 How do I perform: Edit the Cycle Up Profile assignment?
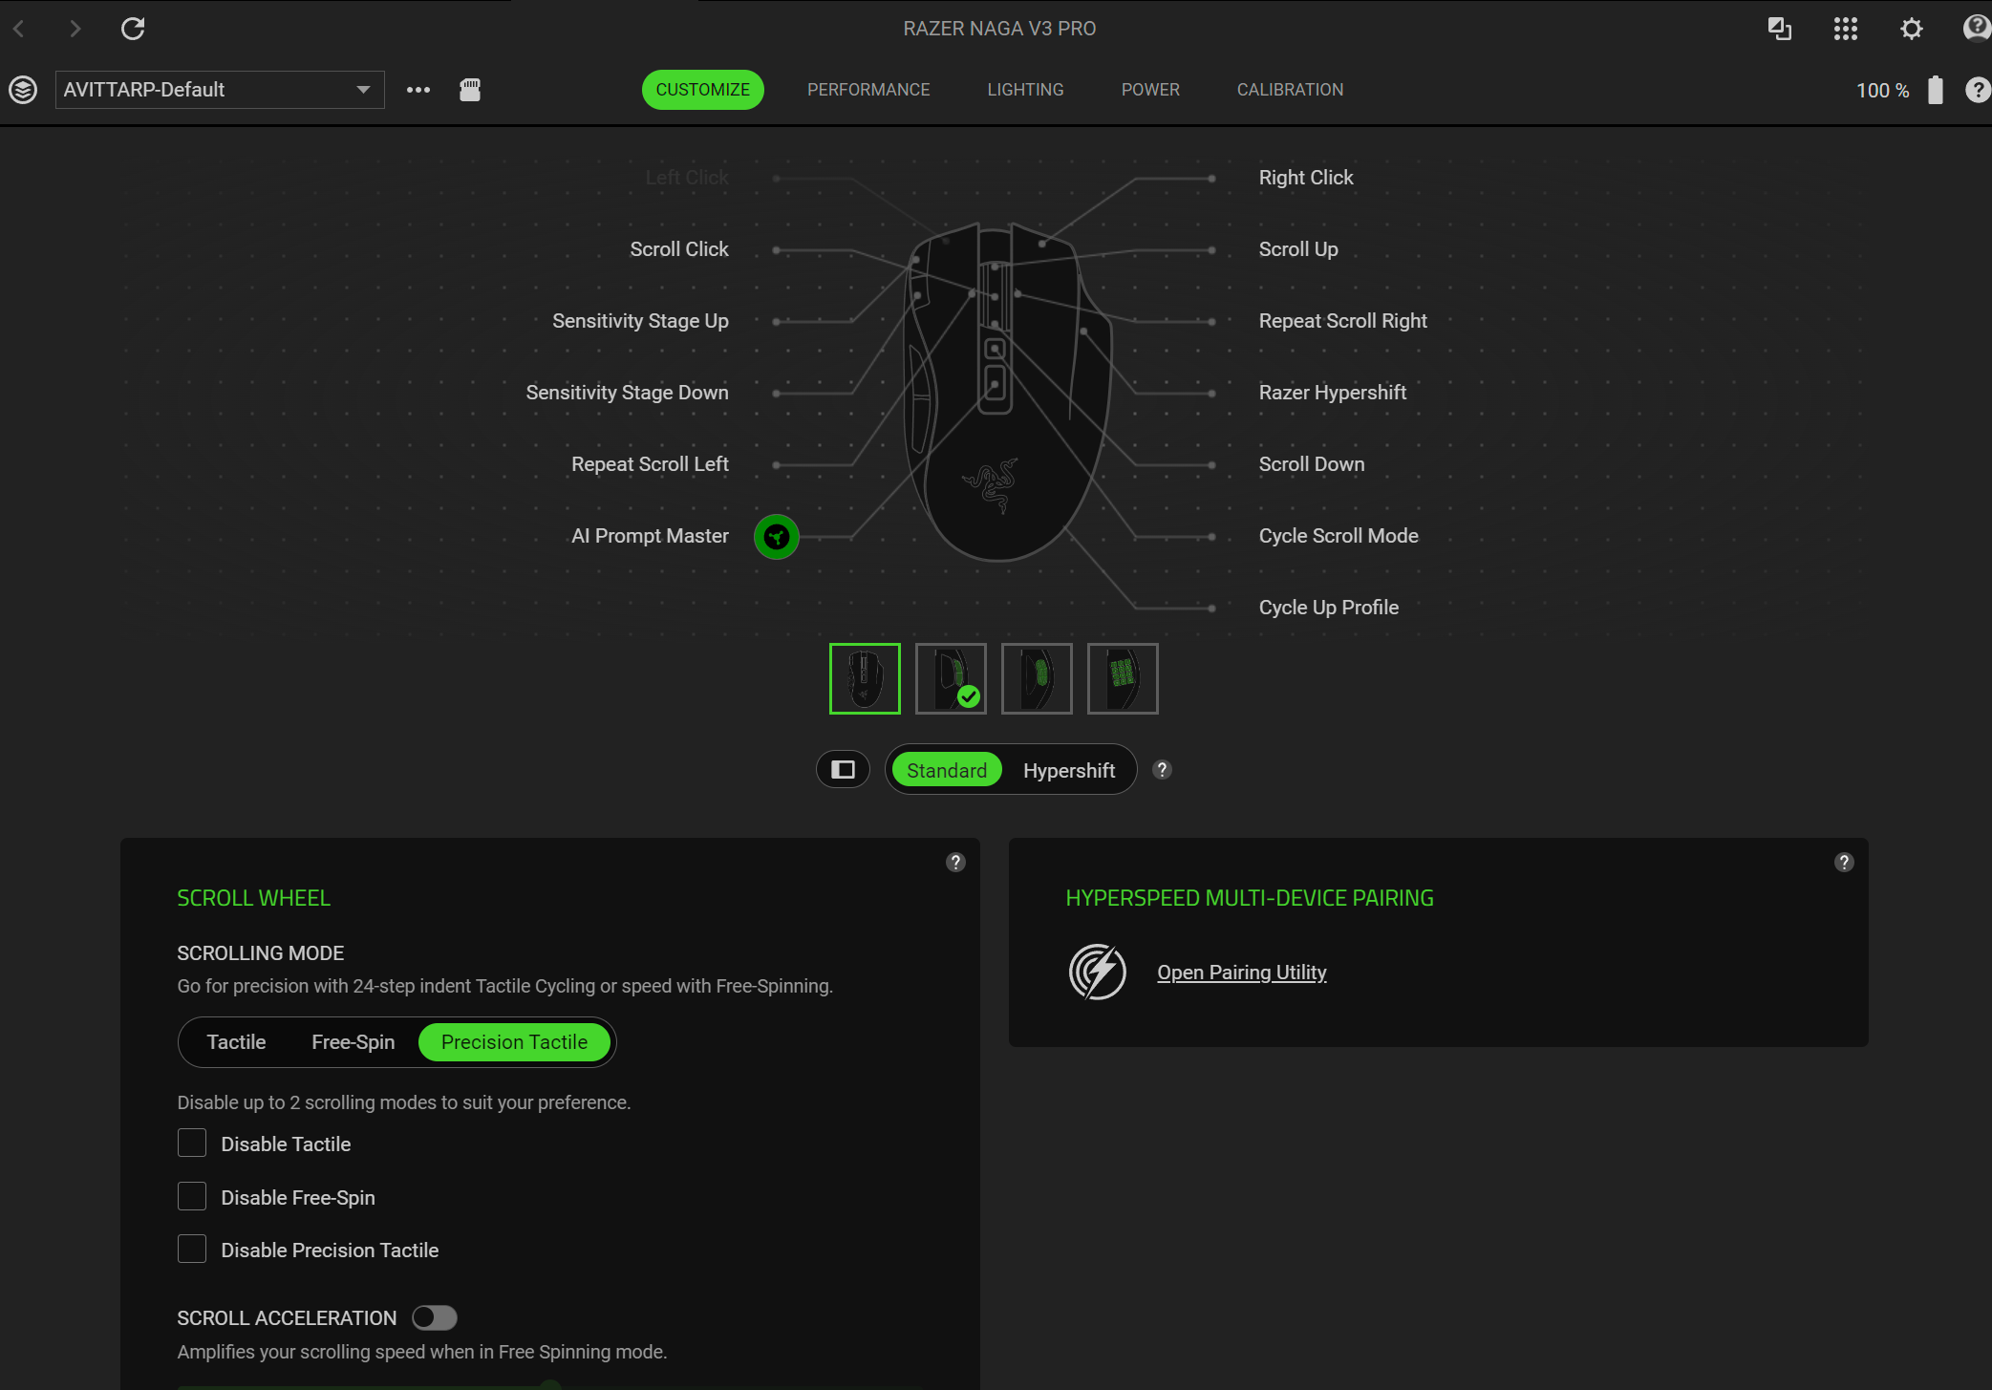pos(1329,608)
